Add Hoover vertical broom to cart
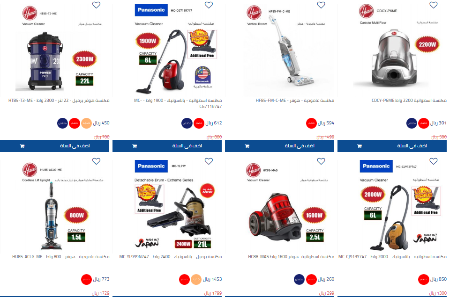457x297 pixels. tap(279, 146)
